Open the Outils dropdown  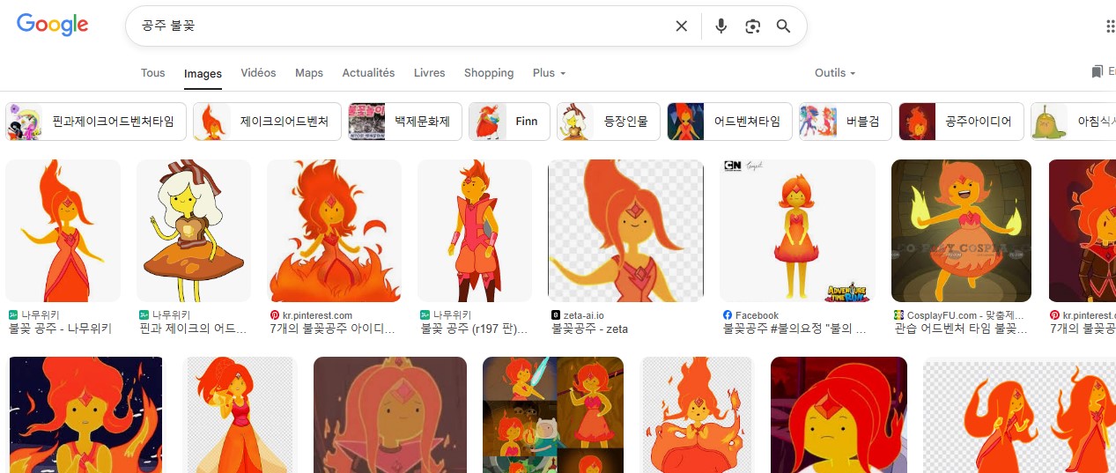835,73
